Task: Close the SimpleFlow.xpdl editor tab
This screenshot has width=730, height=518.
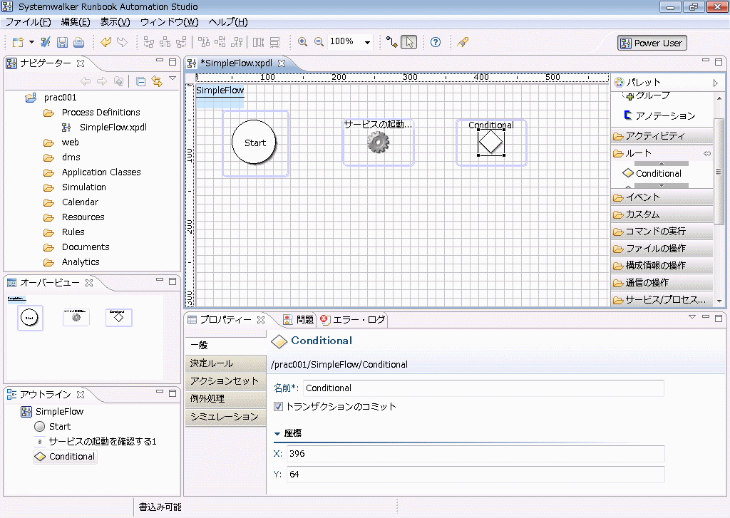Action: [281, 63]
